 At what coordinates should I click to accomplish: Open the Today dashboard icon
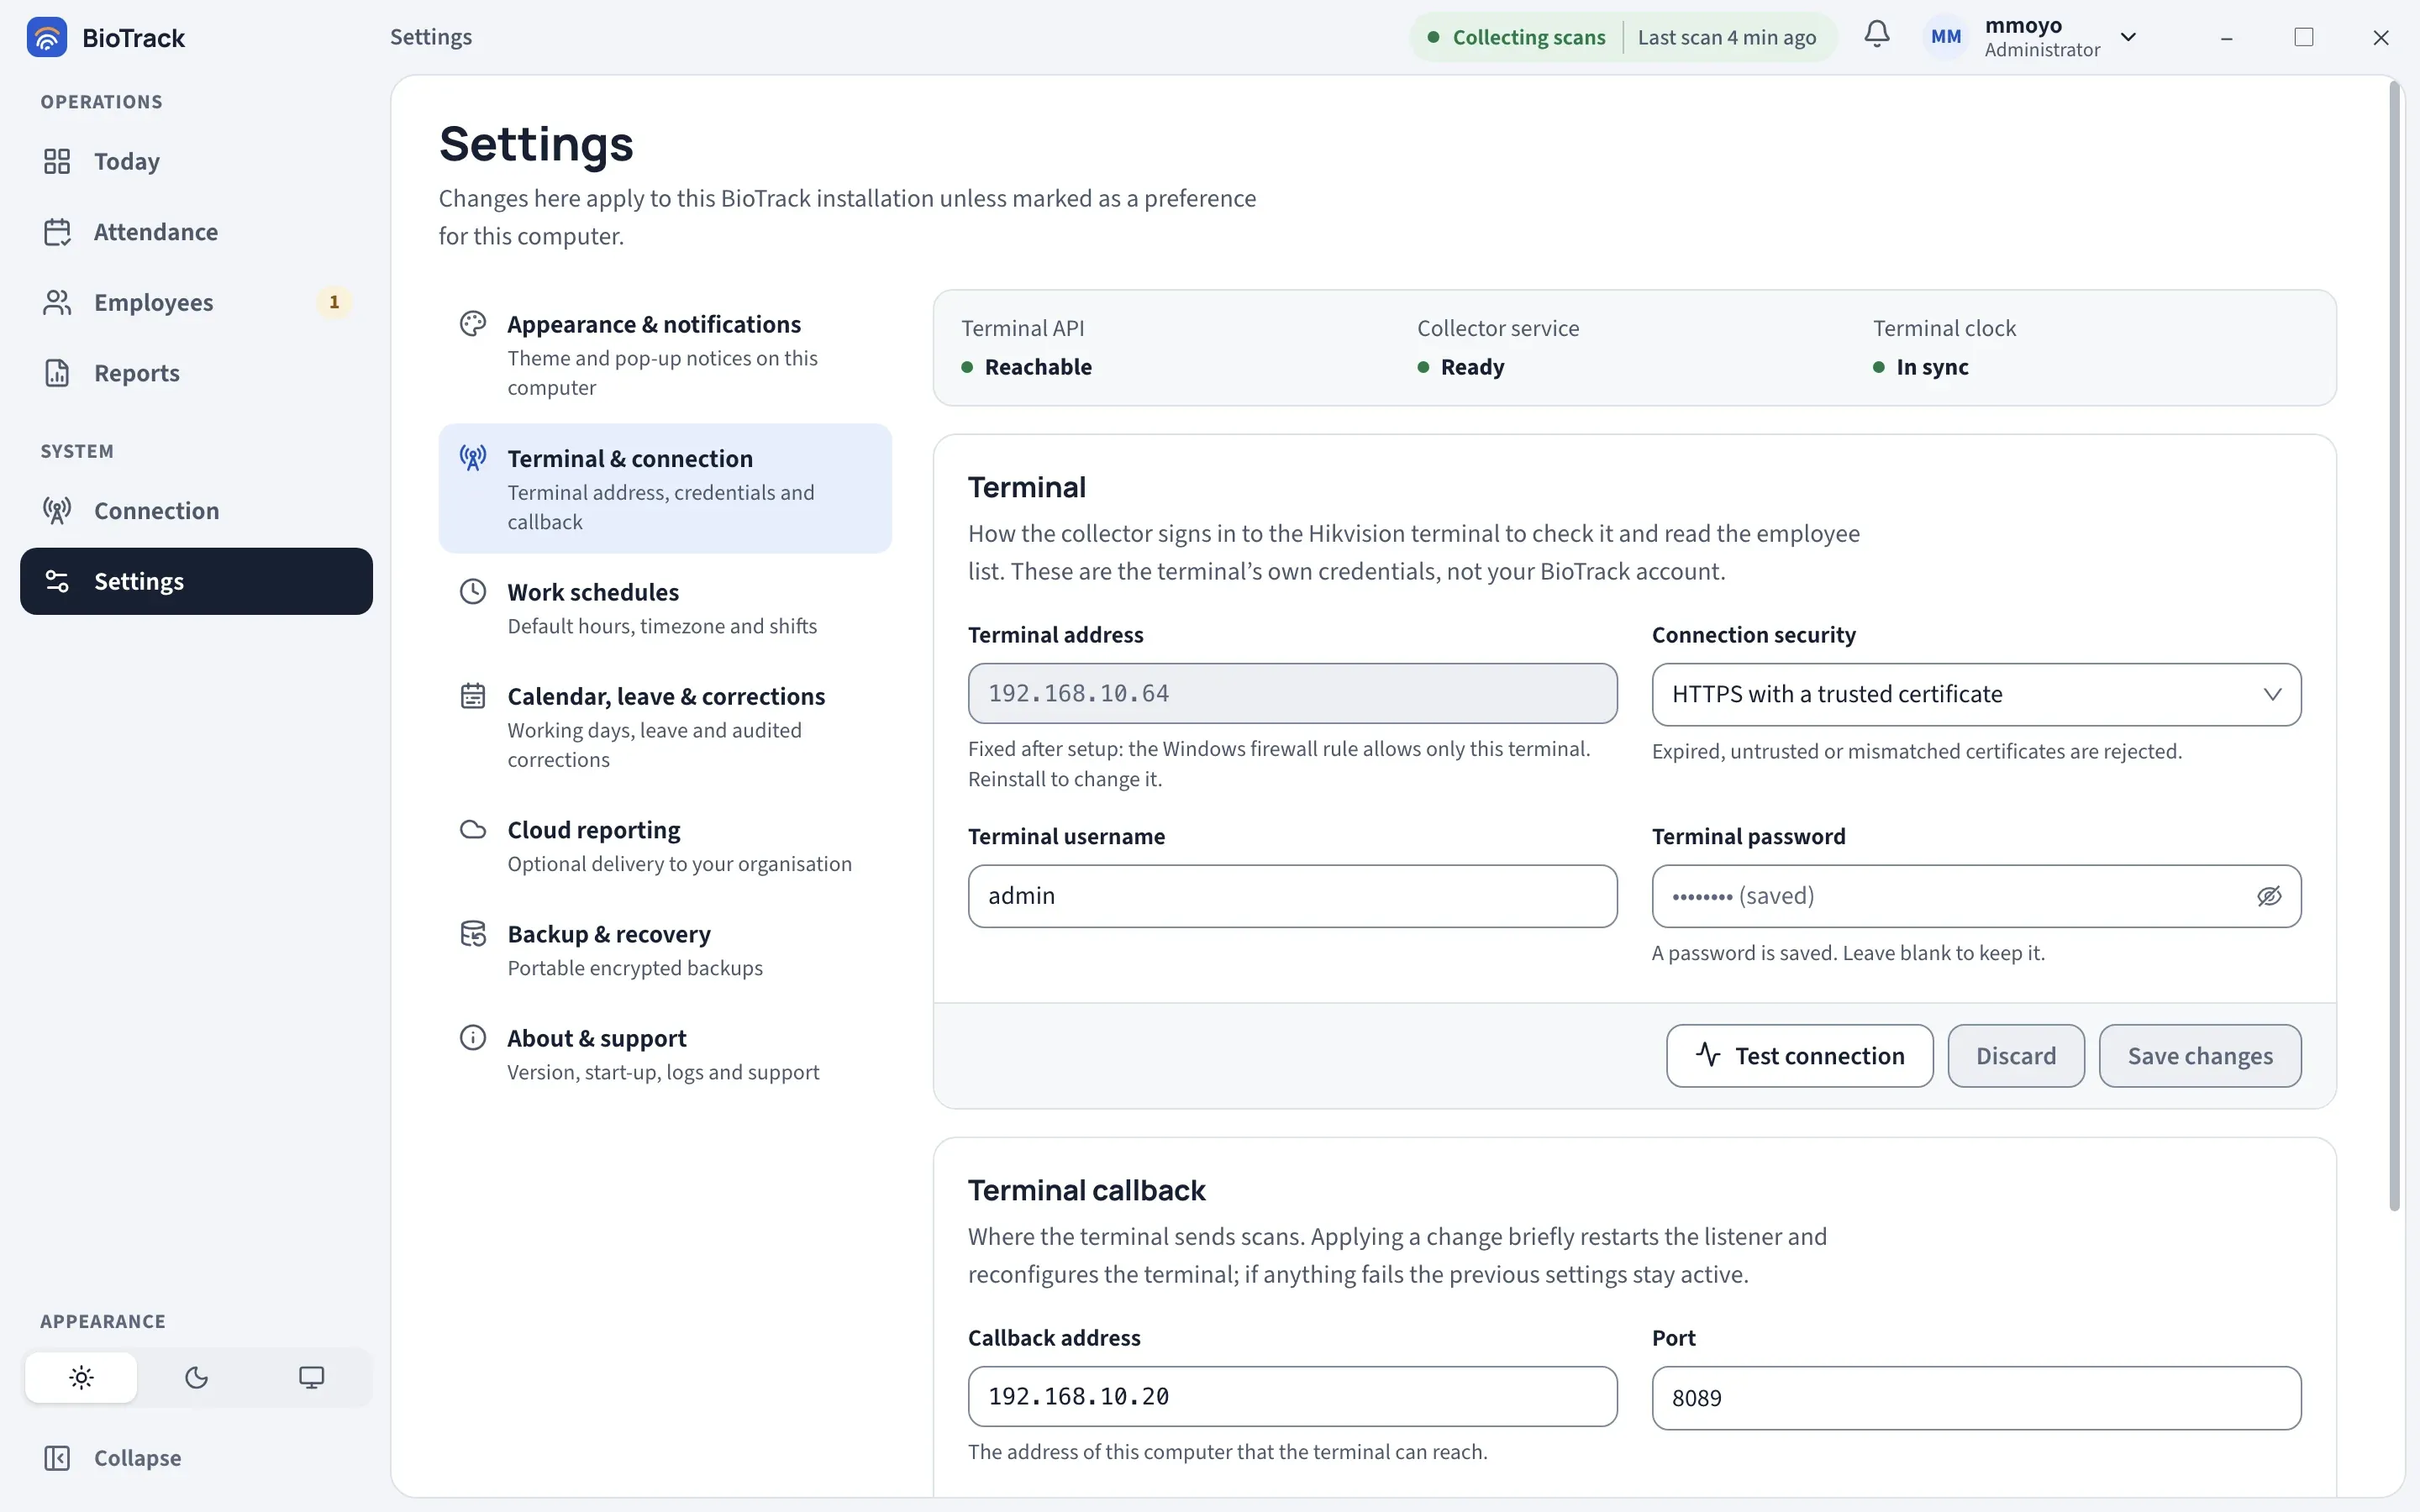(57, 161)
